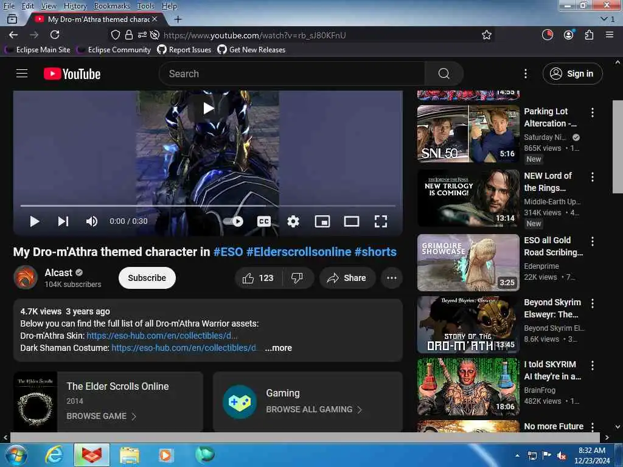Click the Share button

point(347,278)
